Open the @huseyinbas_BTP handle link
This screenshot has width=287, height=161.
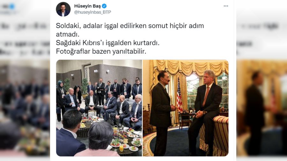tap(92, 12)
